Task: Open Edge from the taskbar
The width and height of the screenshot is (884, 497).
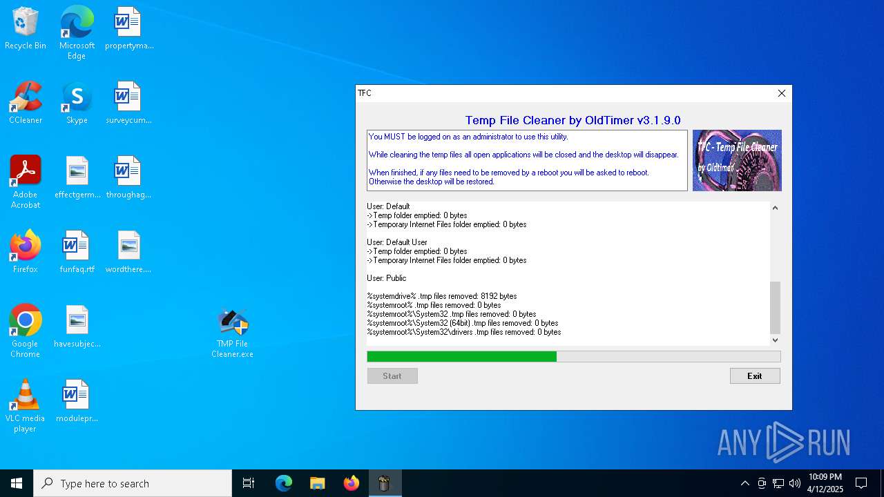Action: coord(284,483)
